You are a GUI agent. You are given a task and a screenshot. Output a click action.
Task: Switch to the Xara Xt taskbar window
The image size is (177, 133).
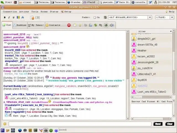click(x=123, y=2)
